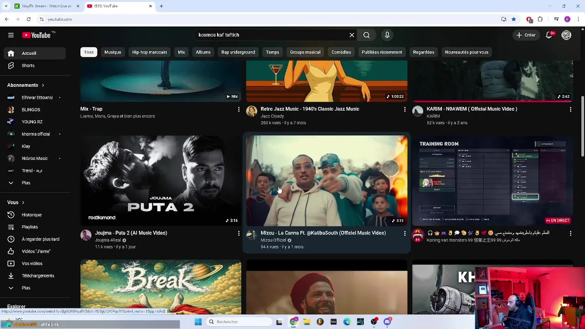
Task: Start voice search with microphone icon
Action: point(387,35)
